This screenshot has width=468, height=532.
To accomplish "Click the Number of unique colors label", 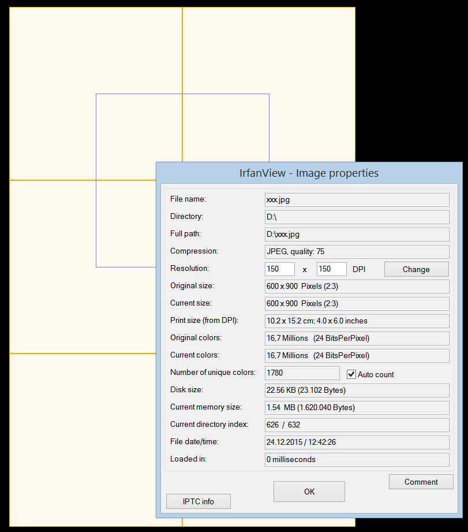I will [x=213, y=372].
